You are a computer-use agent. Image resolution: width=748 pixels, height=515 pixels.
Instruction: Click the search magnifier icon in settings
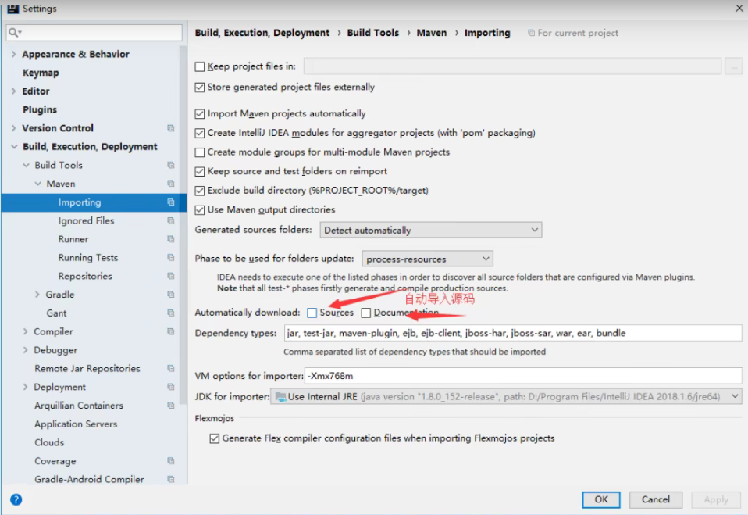click(x=14, y=32)
